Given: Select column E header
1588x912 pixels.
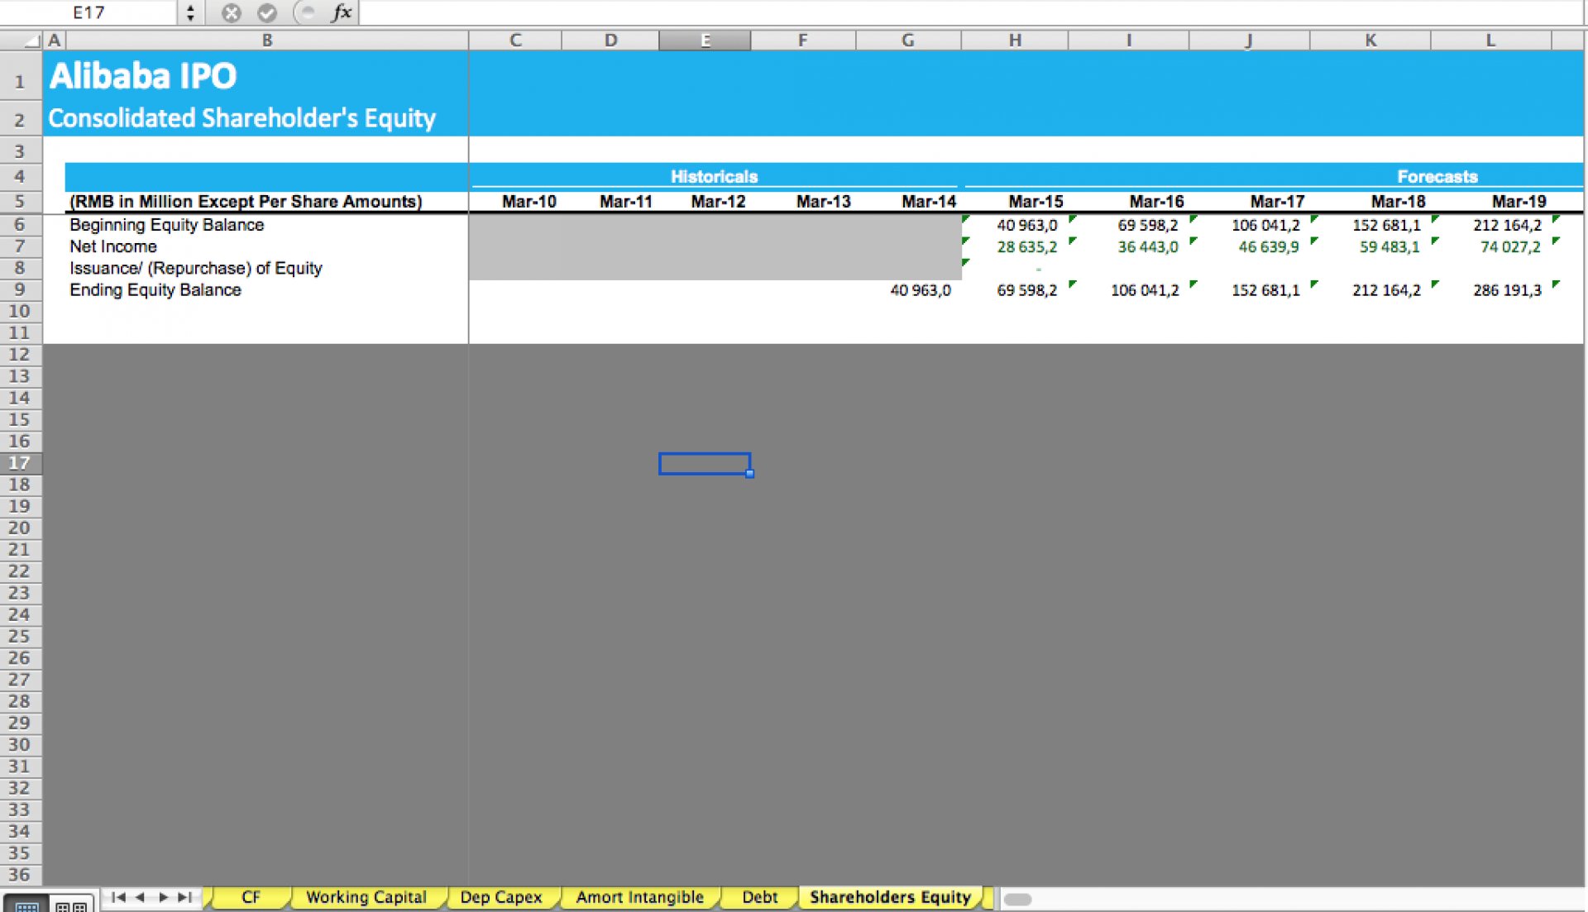Looking at the screenshot, I should (705, 41).
